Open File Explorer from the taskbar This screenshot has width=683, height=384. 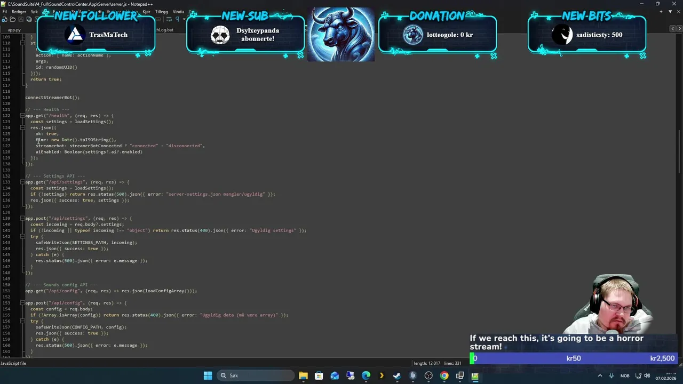pyautogui.click(x=303, y=375)
